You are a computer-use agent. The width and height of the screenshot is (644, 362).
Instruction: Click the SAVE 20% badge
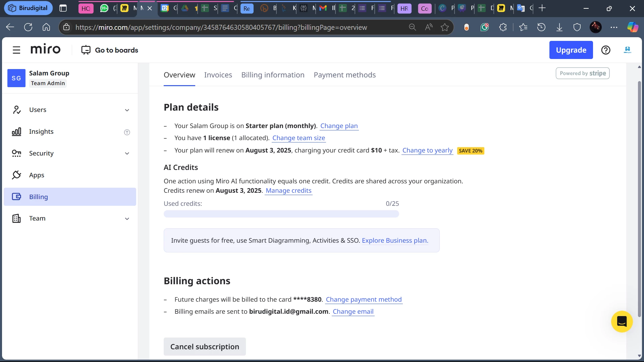click(470, 151)
